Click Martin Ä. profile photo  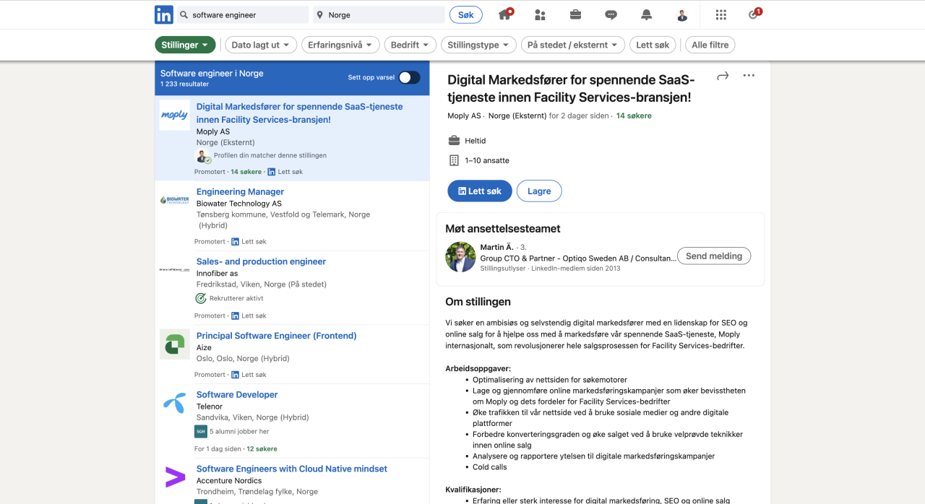(460, 256)
